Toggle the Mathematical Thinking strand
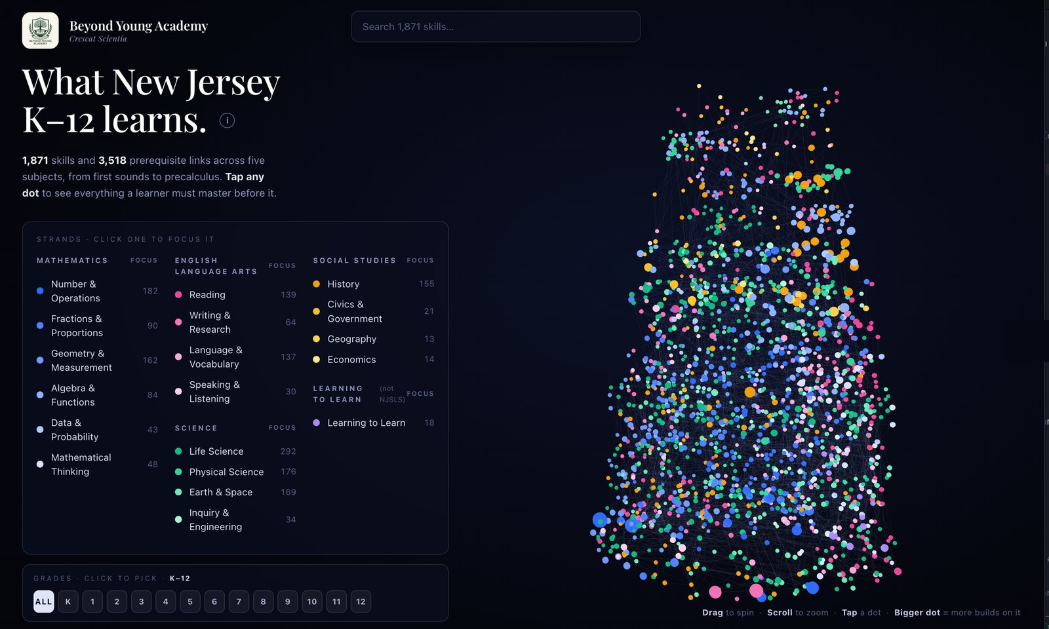This screenshot has height=629, width=1049. click(x=97, y=465)
